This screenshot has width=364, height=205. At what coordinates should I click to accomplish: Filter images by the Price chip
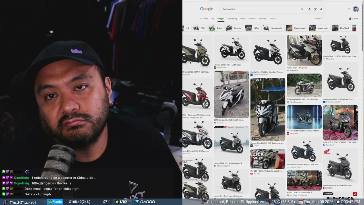pos(216,28)
